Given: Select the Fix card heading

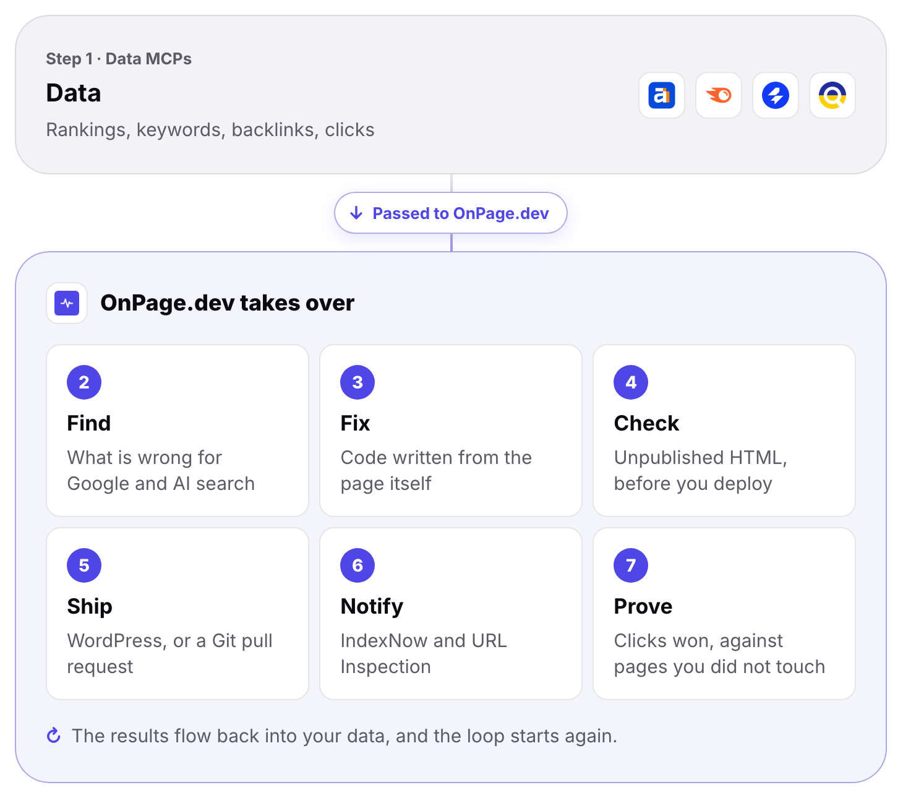Looking at the screenshot, I should pos(355,423).
